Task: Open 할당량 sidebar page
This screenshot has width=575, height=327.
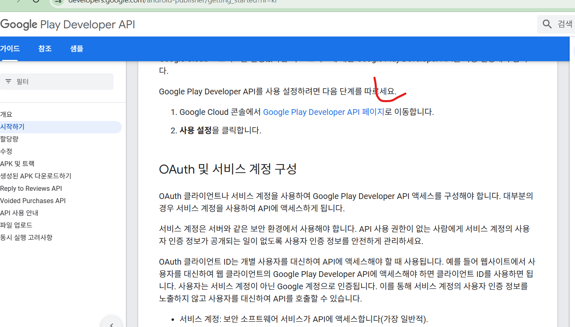Action: [9, 139]
